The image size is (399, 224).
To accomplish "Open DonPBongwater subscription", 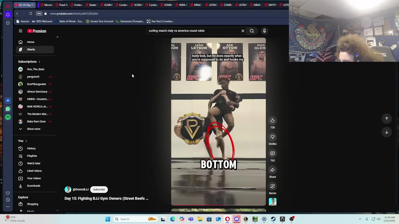I will (35, 84).
